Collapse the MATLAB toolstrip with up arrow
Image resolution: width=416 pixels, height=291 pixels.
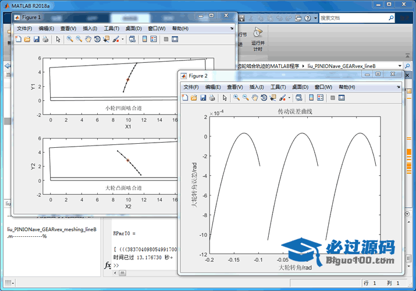(x=407, y=56)
